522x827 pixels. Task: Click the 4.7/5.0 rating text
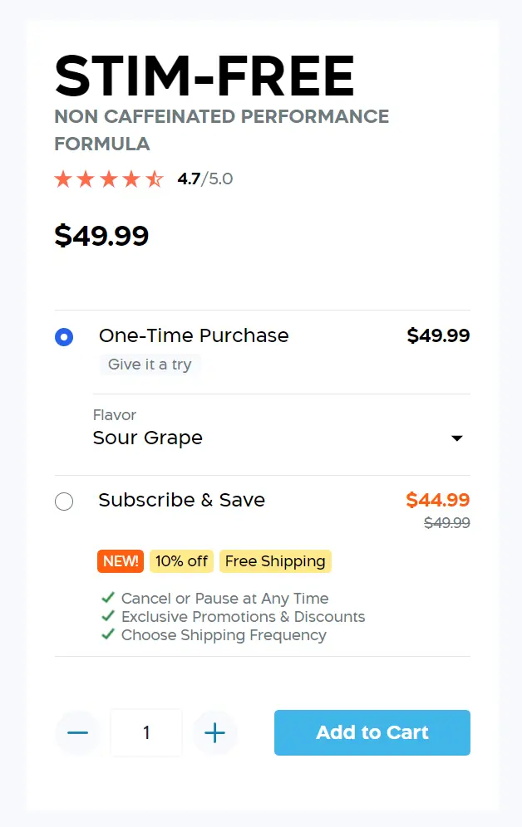(x=205, y=179)
